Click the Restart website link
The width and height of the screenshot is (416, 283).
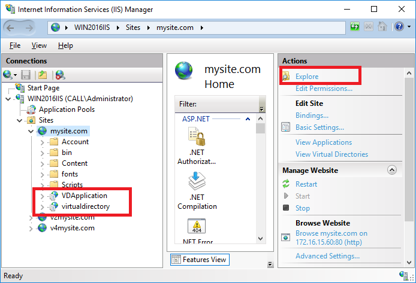(x=306, y=184)
